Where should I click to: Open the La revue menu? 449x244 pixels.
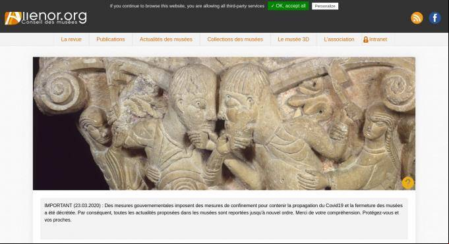(71, 39)
